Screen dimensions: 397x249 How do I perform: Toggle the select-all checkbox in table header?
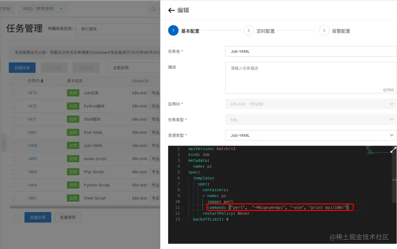(x=14, y=81)
